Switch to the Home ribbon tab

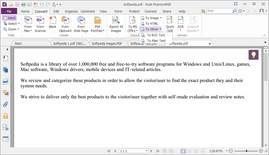[x=25, y=11]
